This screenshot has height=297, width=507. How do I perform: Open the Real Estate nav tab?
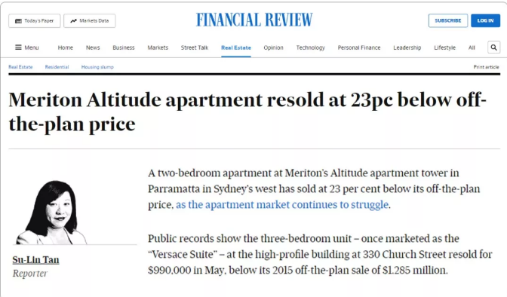236,47
